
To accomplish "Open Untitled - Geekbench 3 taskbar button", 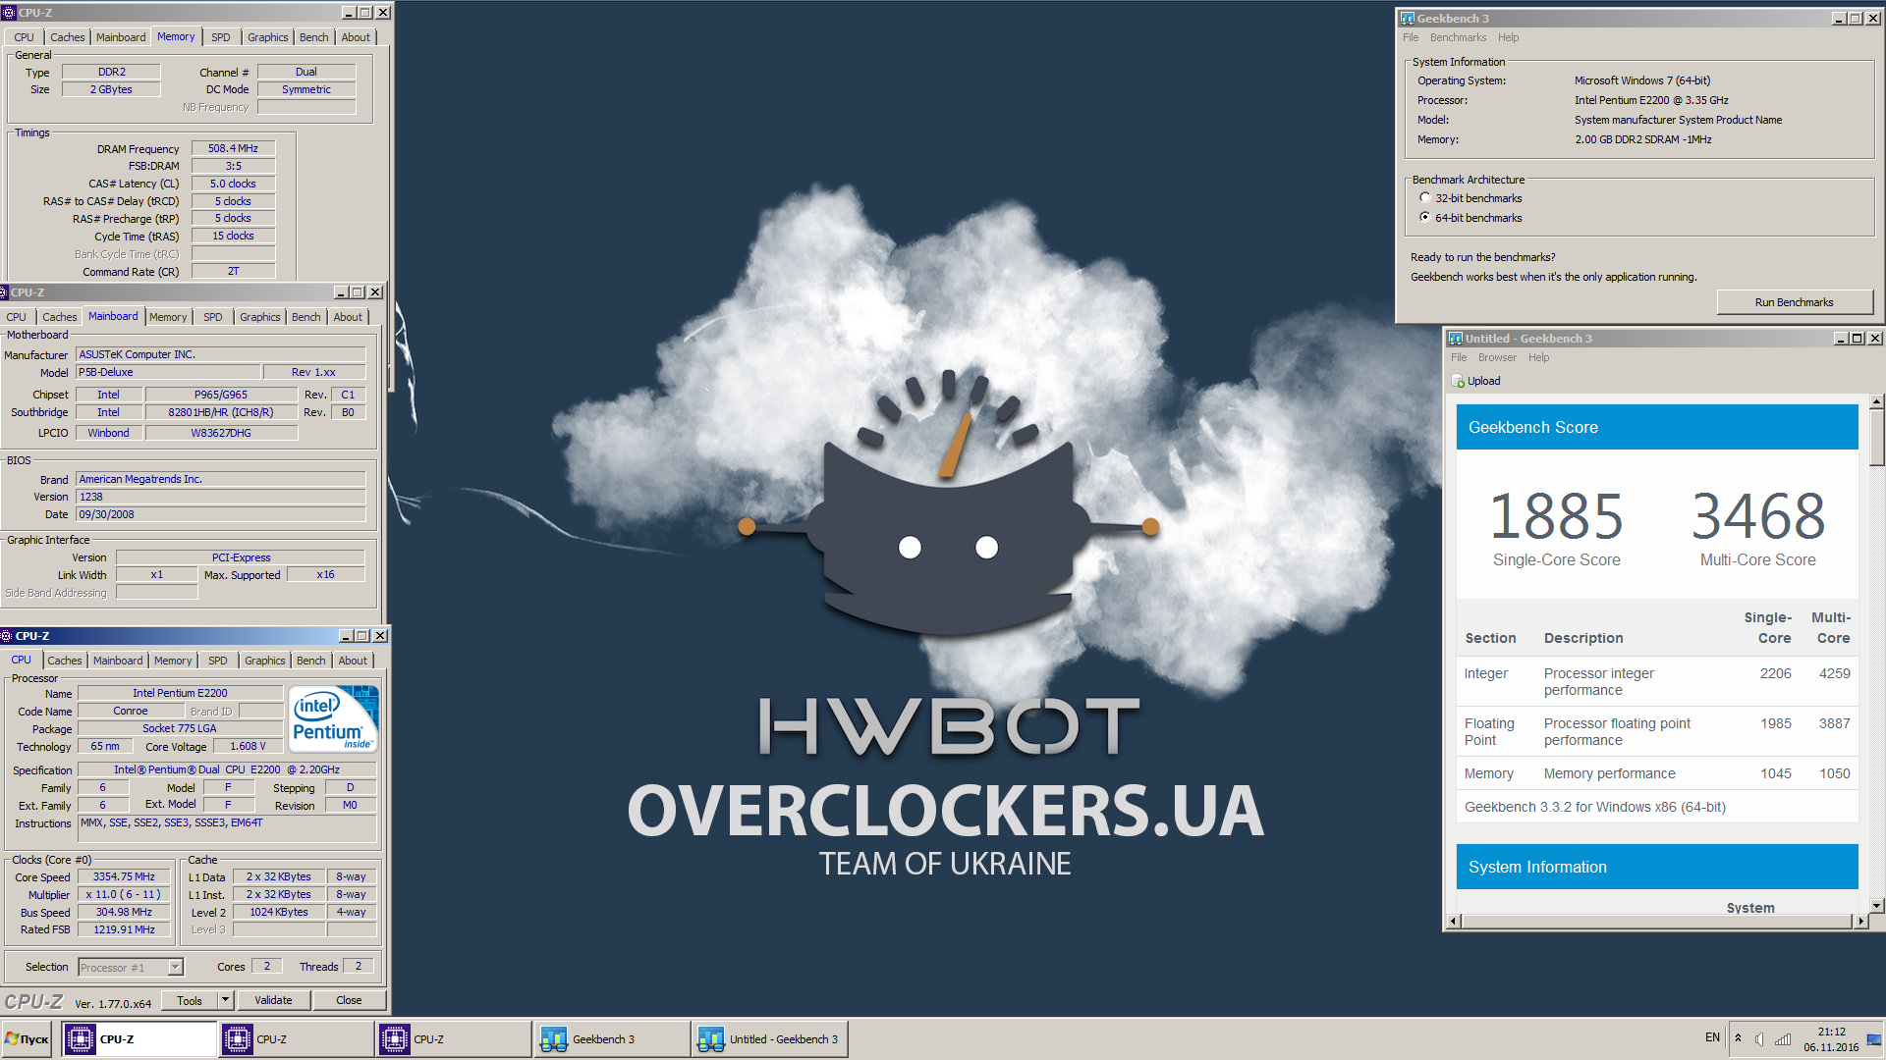I will (x=769, y=1038).
